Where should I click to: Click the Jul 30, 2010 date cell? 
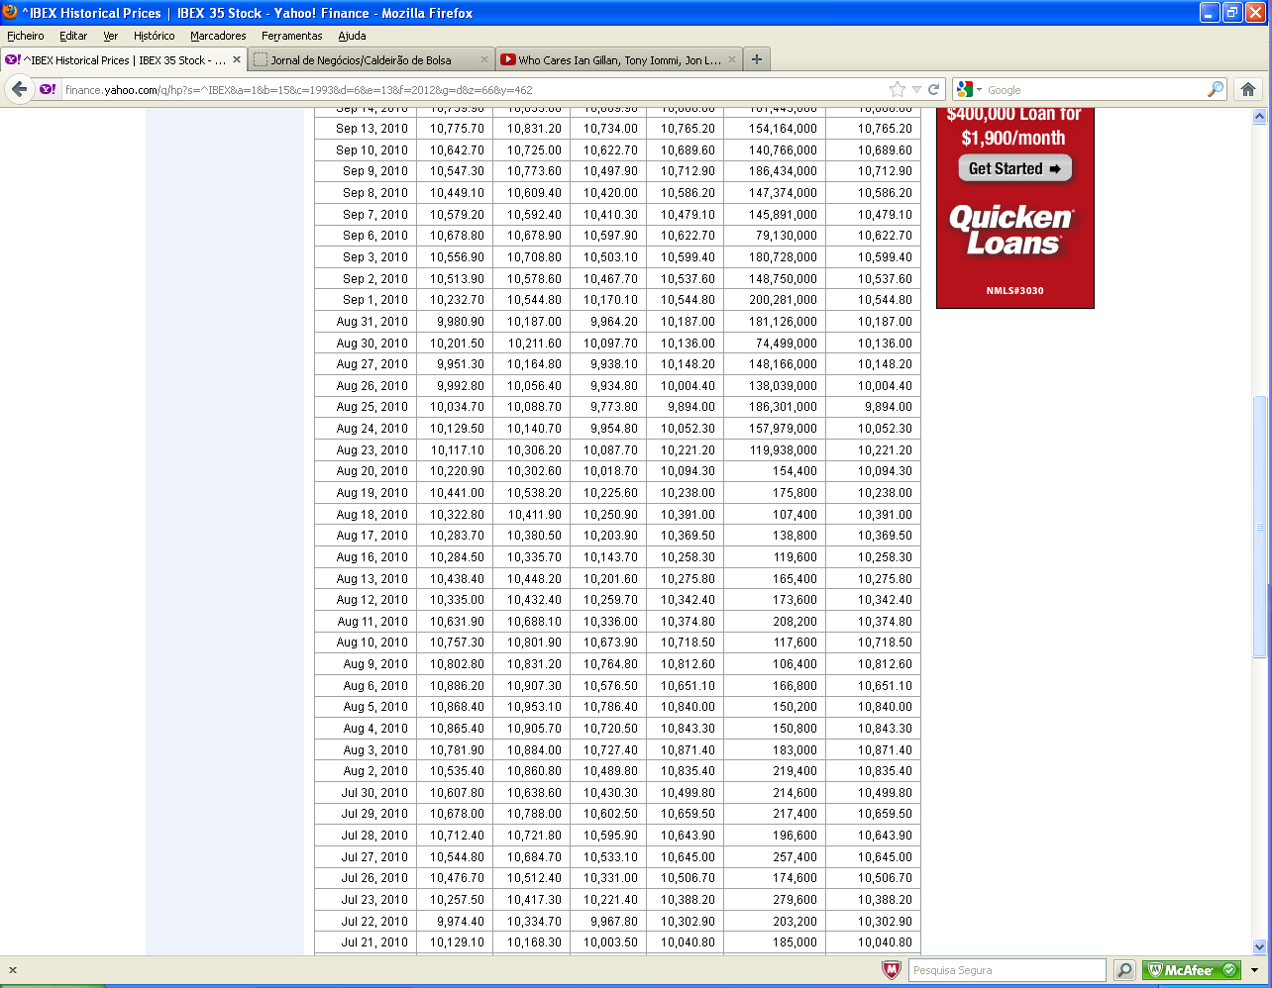(366, 793)
